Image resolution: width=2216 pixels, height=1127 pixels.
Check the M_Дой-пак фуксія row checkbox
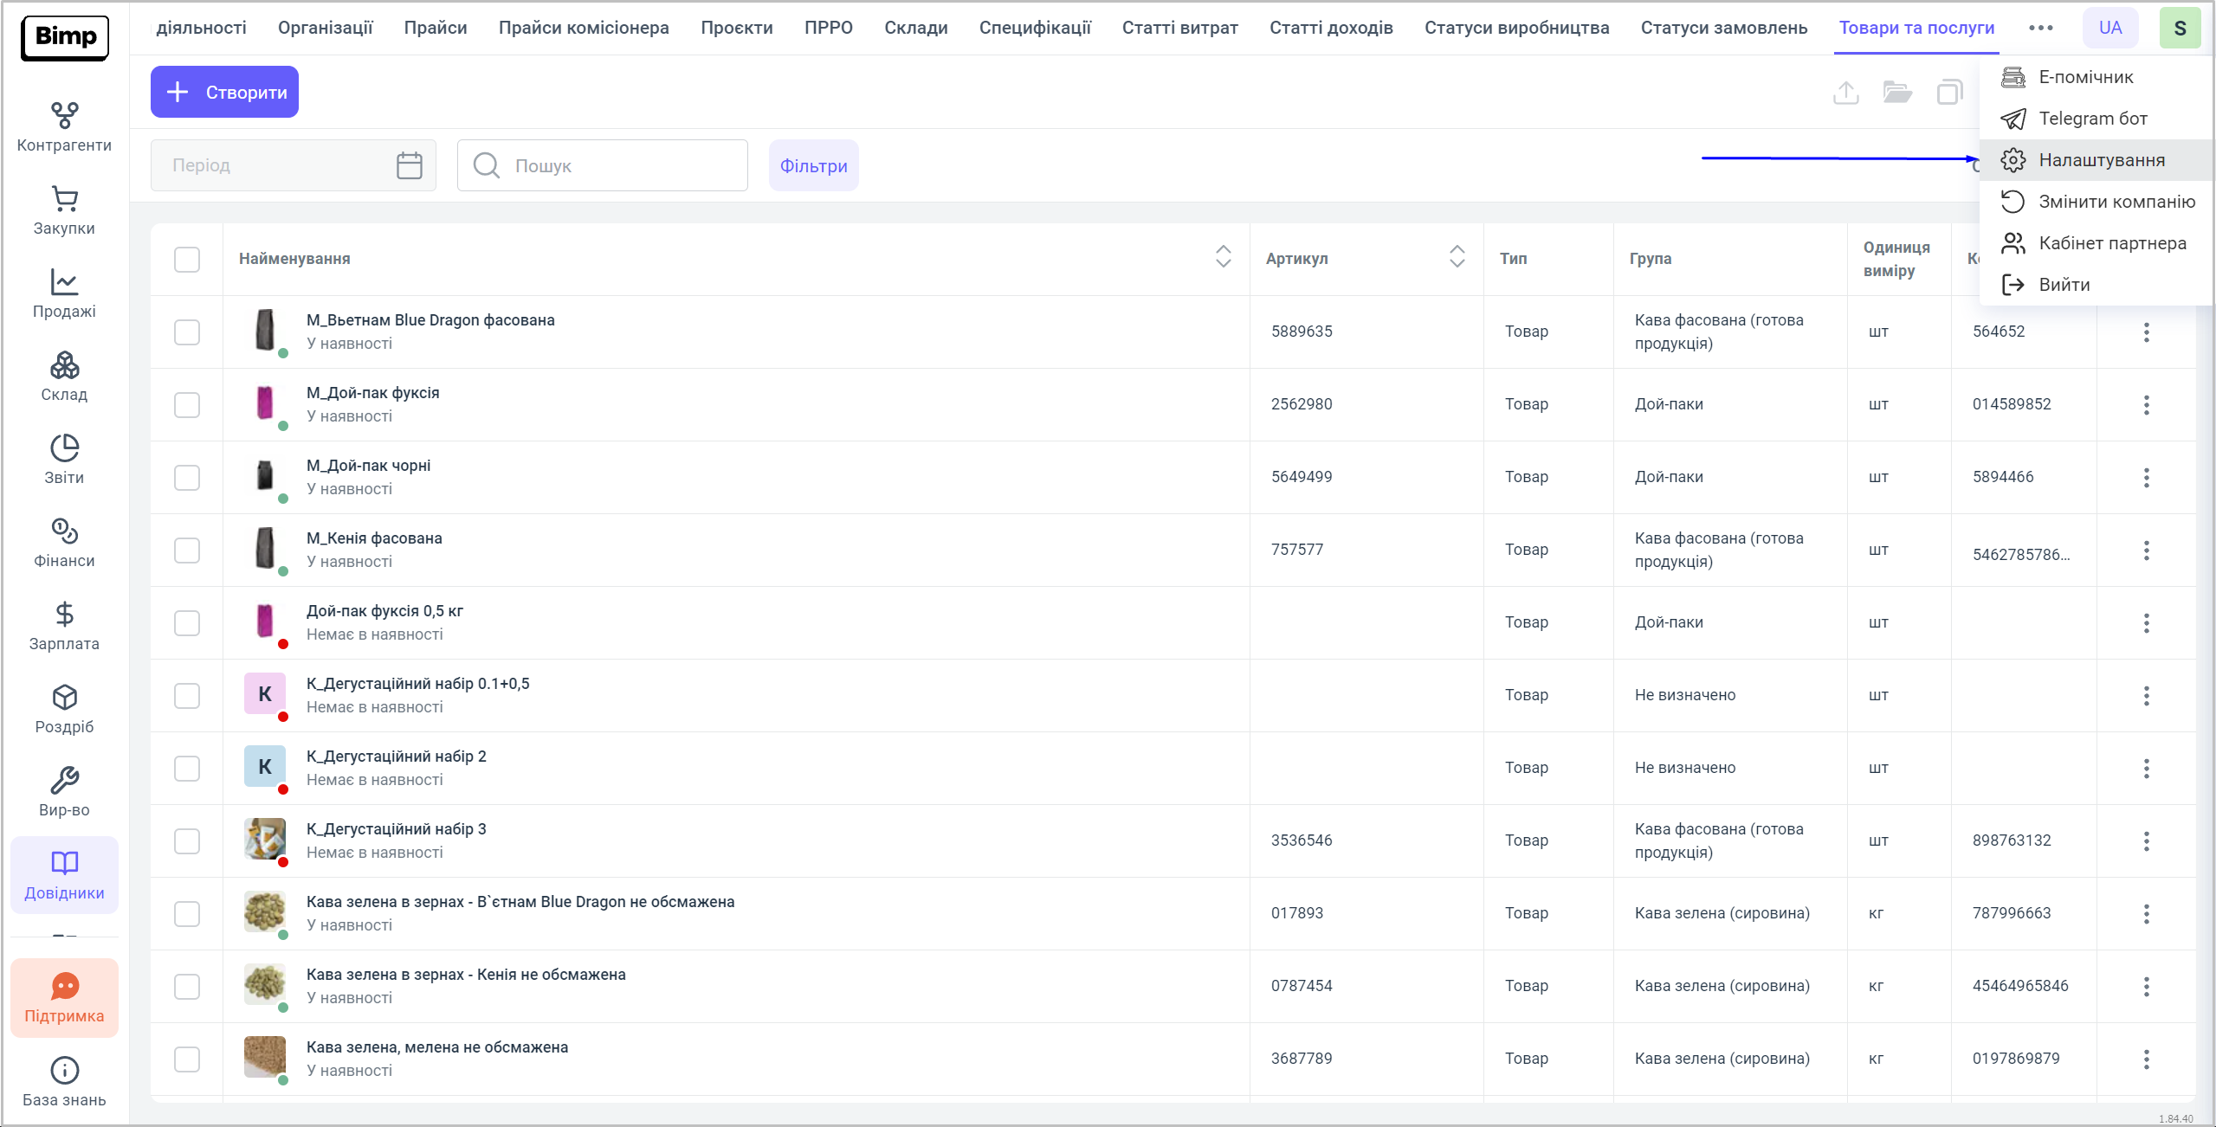coord(187,404)
